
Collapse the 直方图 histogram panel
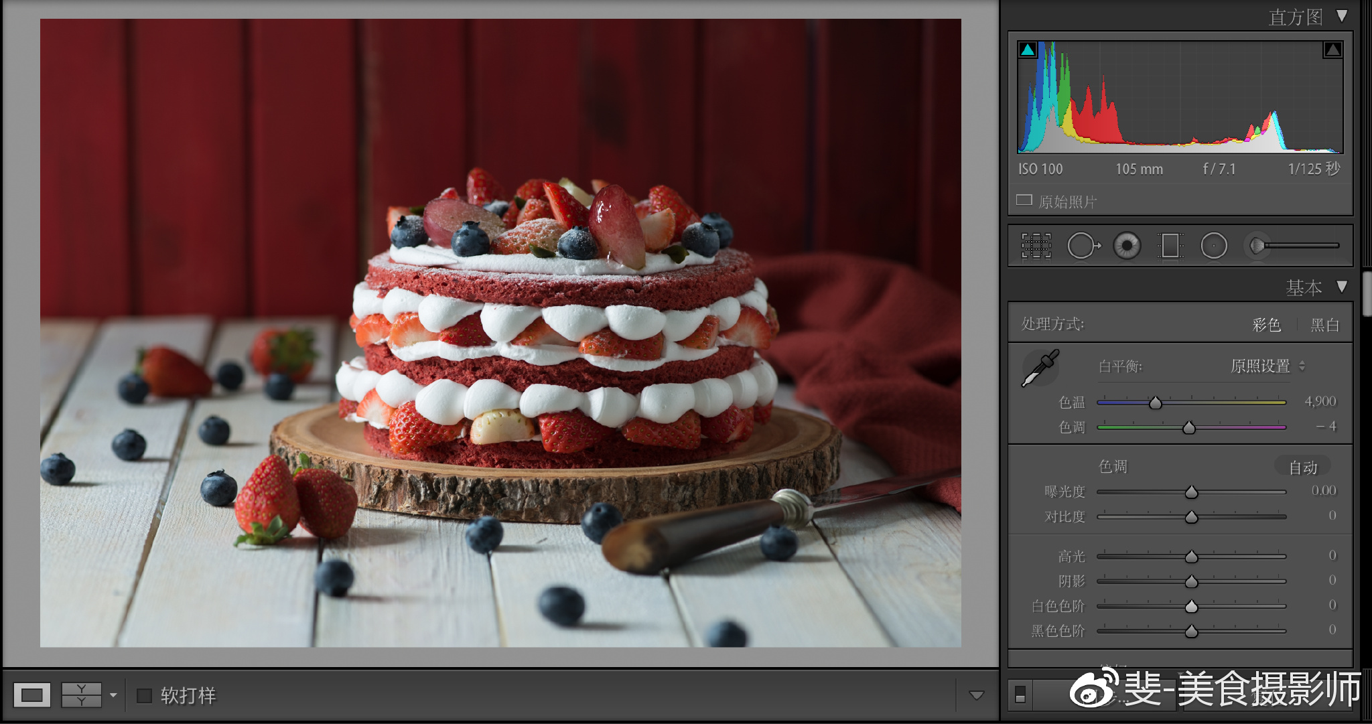coord(1342,15)
